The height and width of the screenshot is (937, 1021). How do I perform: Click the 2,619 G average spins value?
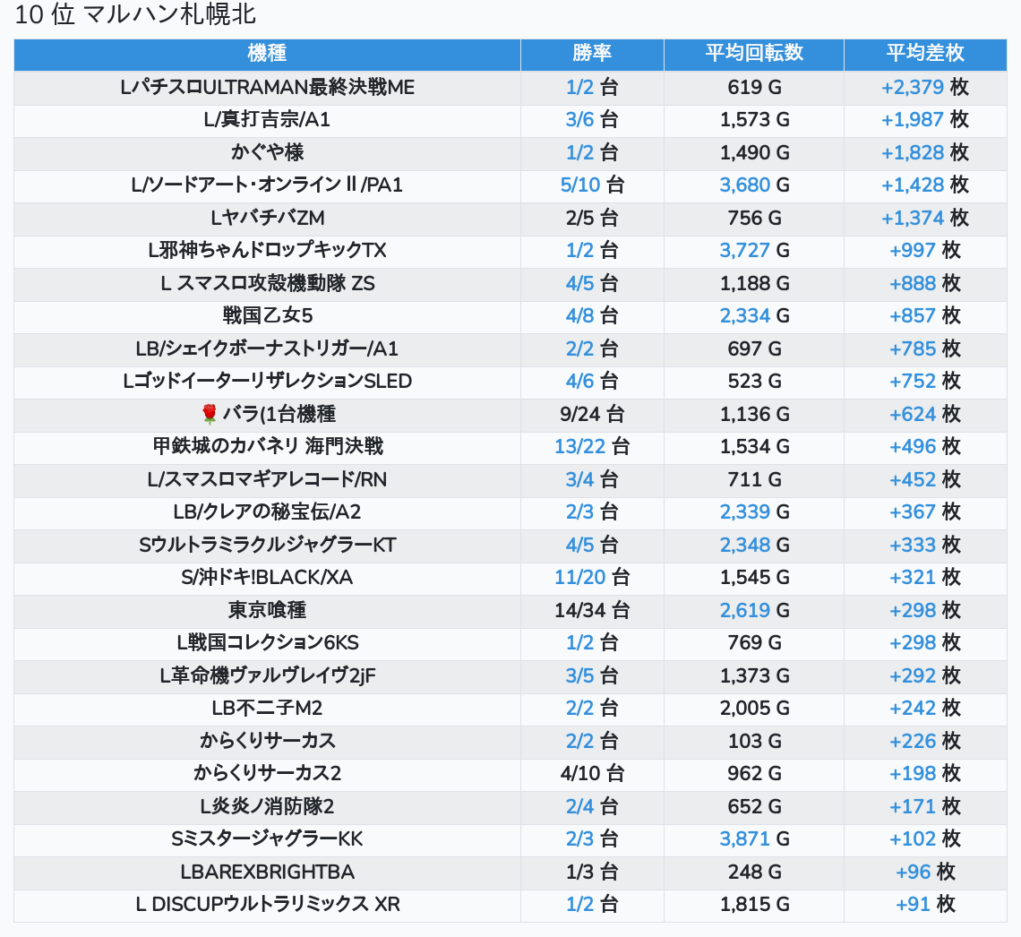click(x=754, y=610)
